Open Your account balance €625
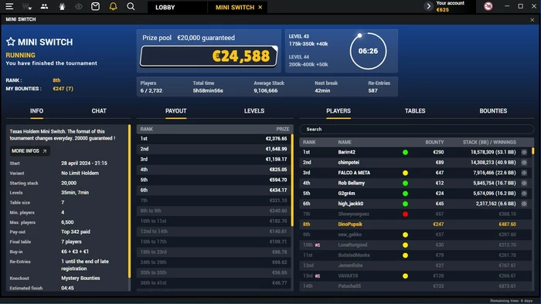This screenshot has height=304, width=541. 450,6
